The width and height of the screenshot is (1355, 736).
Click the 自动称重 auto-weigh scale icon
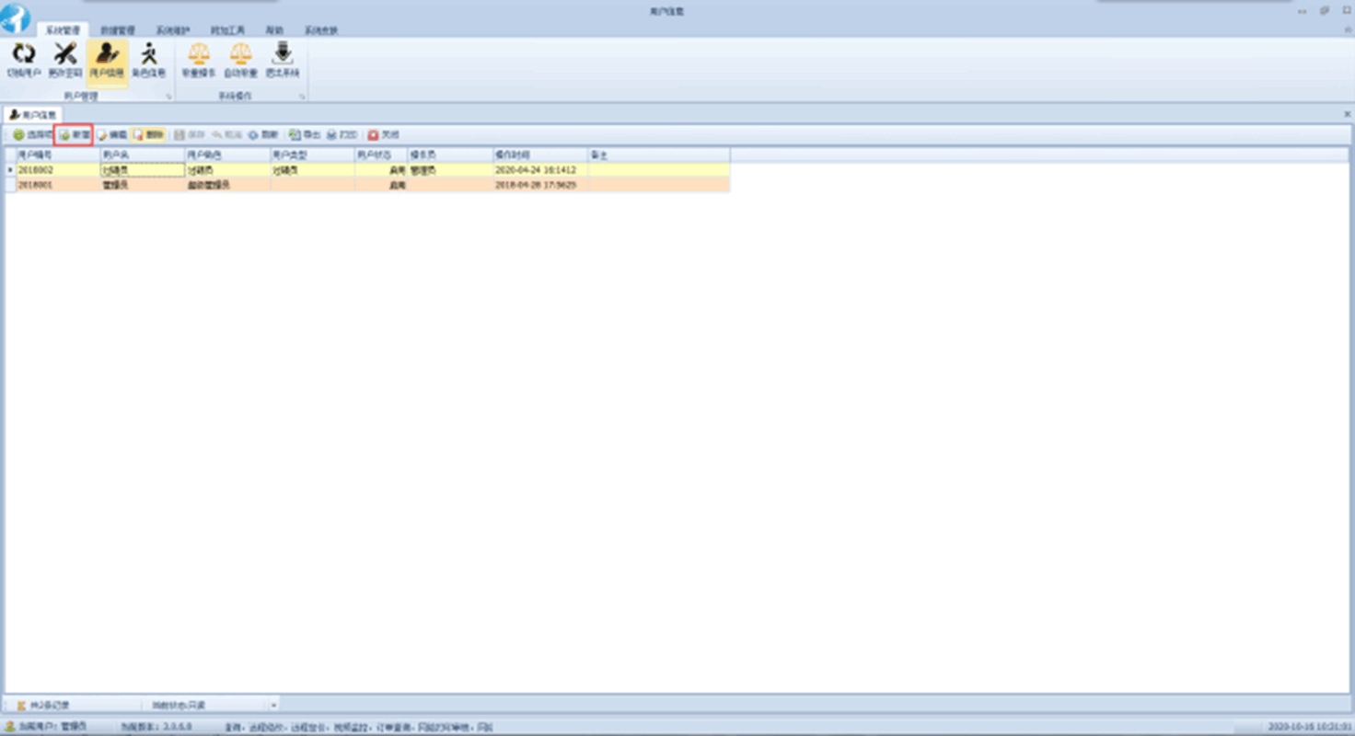tap(240, 54)
